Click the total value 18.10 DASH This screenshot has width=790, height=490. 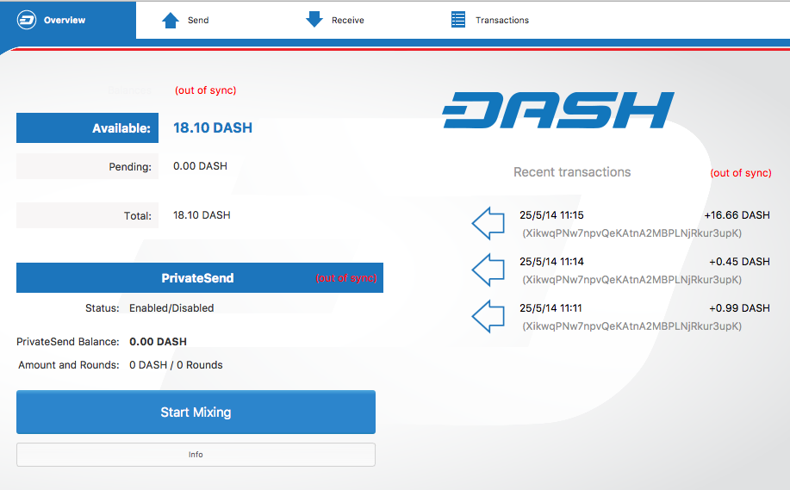(x=202, y=215)
